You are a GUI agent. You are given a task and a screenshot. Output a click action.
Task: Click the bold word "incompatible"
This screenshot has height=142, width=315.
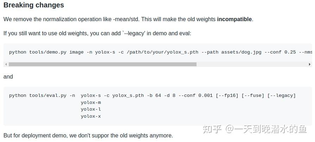234,19
